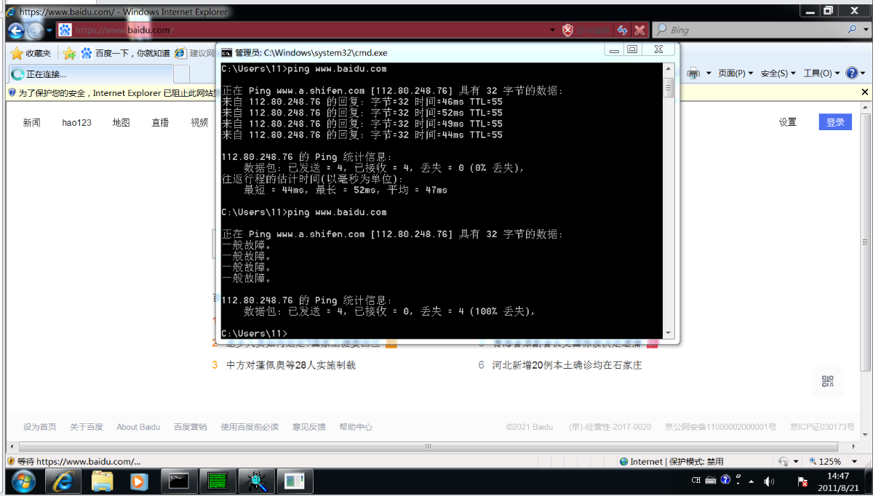Expand the address bar URL history dropdown
The width and height of the screenshot is (873, 496).
click(552, 30)
